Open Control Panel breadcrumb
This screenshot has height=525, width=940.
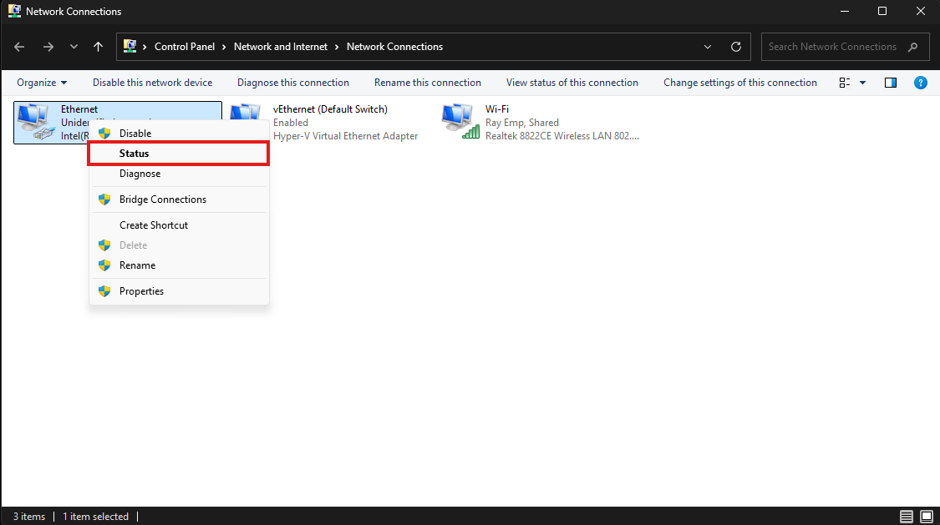[185, 47]
